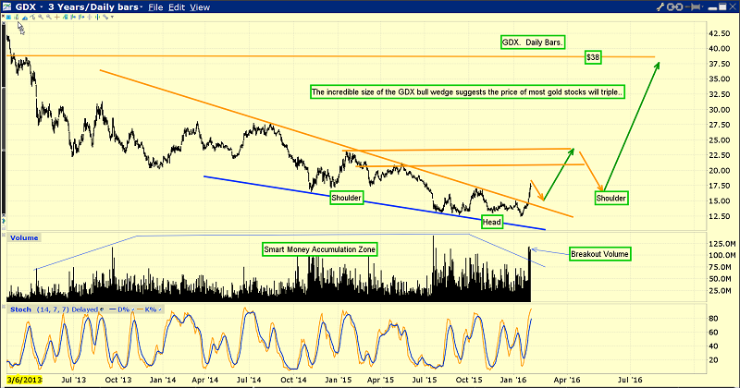Click the GDX bull wedge commentary text box
This screenshot has height=388, width=740.
(x=468, y=92)
